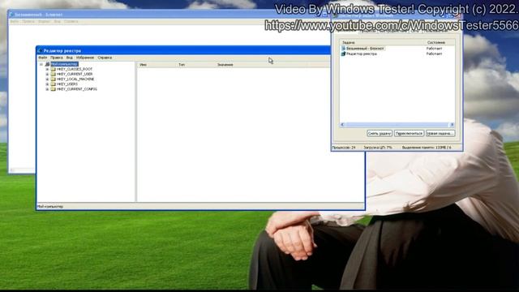Expand the HKEY_CURRENT_USER key
The height and width of the screenshot is (292, 519).
(47, 75)
